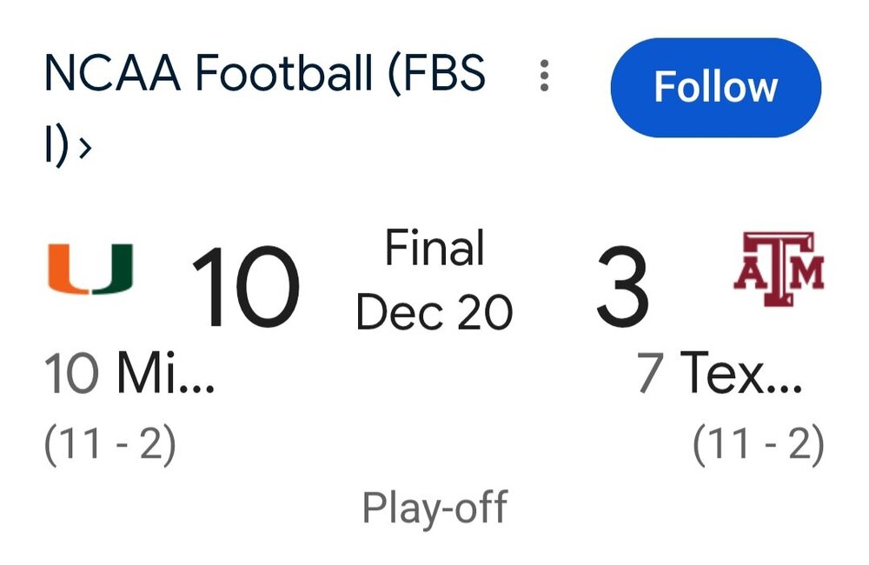Click Texas A&M's ranking number 7
This screenshot has height=565, width=869.
(650, 374)
